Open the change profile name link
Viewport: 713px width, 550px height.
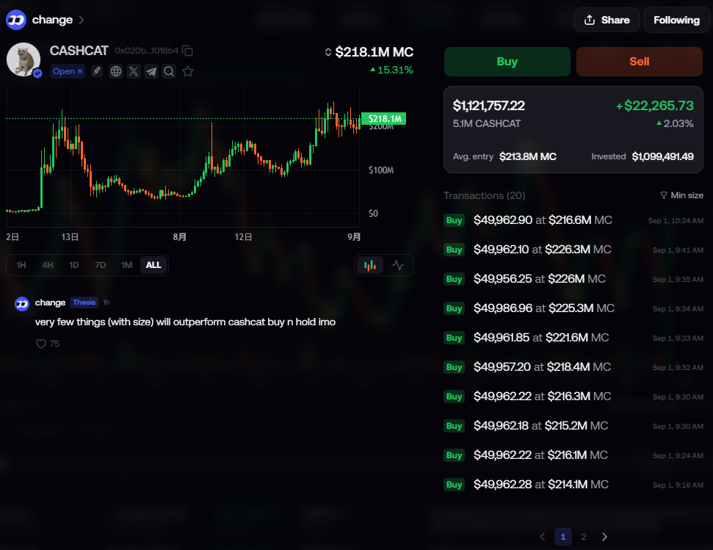[52, 20]
